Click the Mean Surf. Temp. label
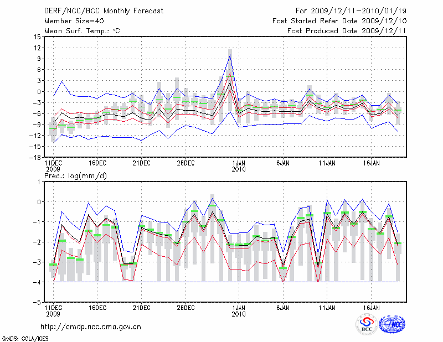 coord(82,31)
